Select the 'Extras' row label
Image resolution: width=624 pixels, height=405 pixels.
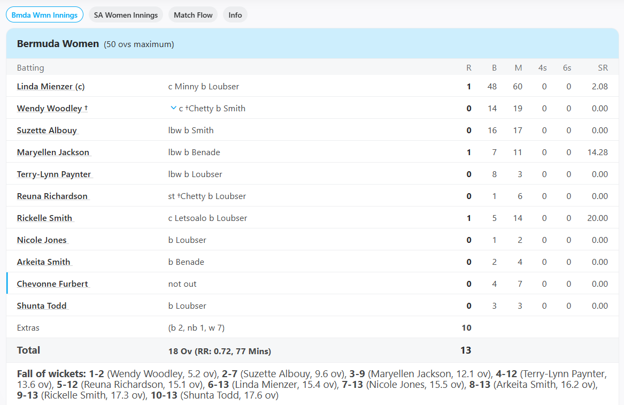pos(28,328)
